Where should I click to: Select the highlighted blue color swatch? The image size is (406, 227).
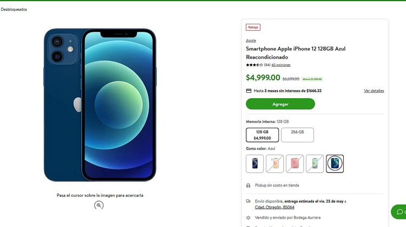335,163
